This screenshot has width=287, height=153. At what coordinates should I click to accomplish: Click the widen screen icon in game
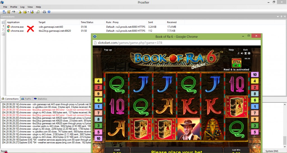[x=246, y=53]
